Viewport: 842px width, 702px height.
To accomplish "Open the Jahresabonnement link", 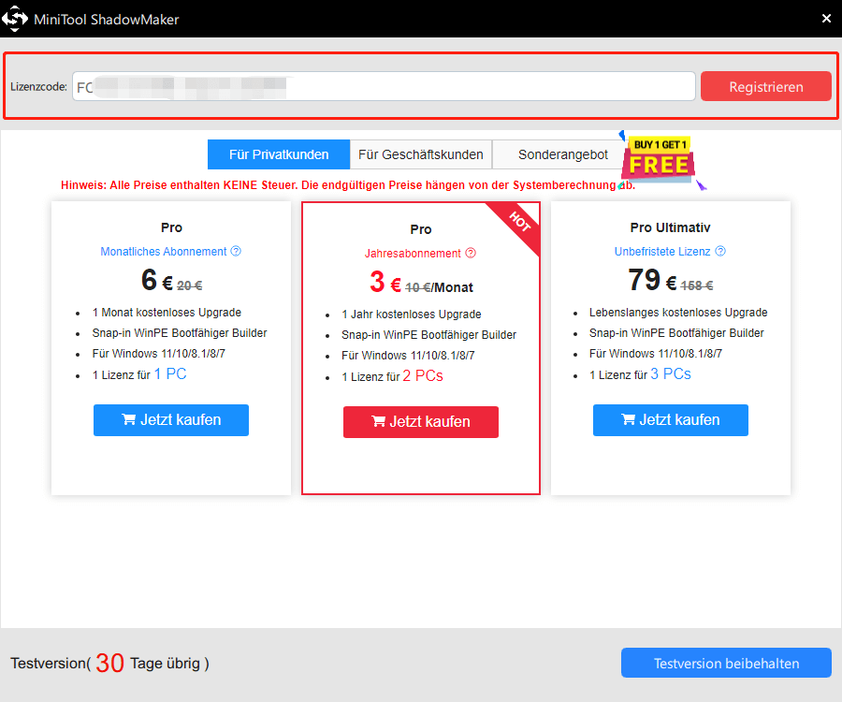I will tap(413, 254).
